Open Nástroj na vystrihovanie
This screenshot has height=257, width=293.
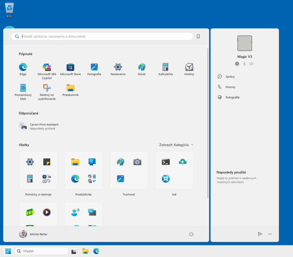point(47,89)
